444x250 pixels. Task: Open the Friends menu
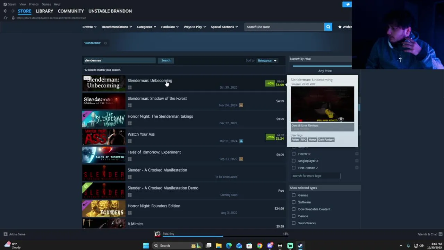pyautogui.click(x=34, y=4)
